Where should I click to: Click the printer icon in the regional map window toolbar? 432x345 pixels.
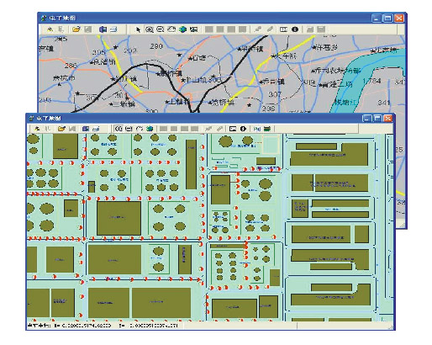coord(113,29)
